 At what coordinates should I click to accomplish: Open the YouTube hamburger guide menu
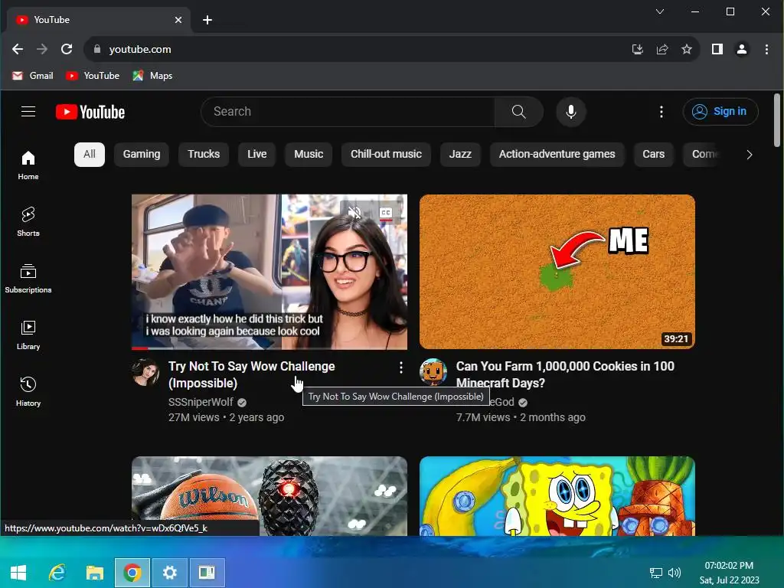pos(28,112)
